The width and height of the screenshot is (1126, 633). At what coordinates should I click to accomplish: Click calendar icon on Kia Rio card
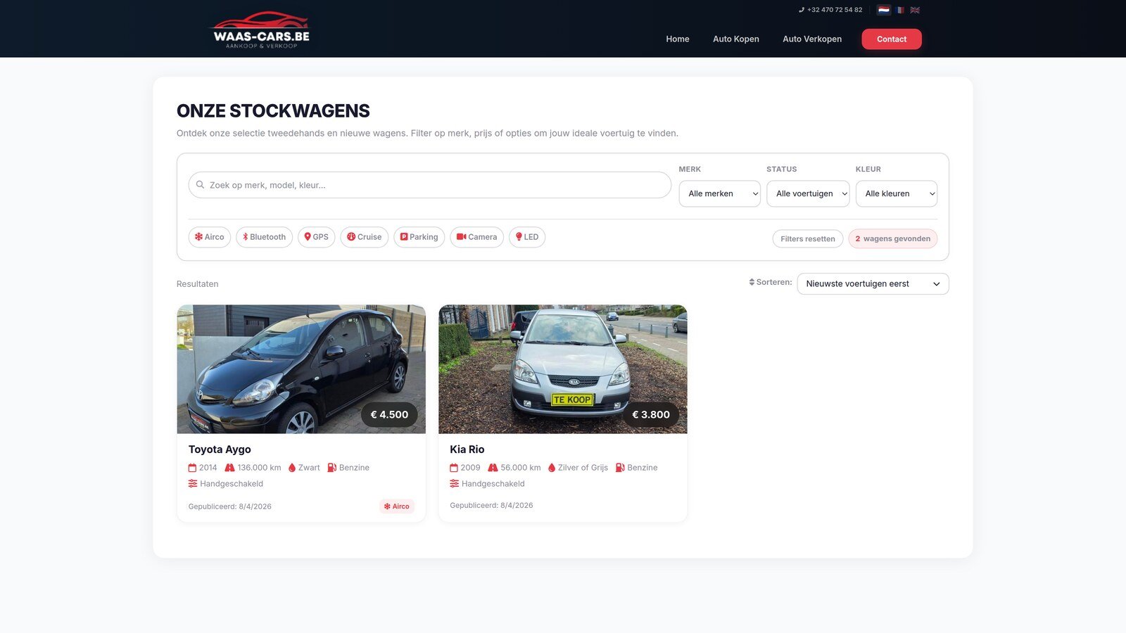[454, 468]
